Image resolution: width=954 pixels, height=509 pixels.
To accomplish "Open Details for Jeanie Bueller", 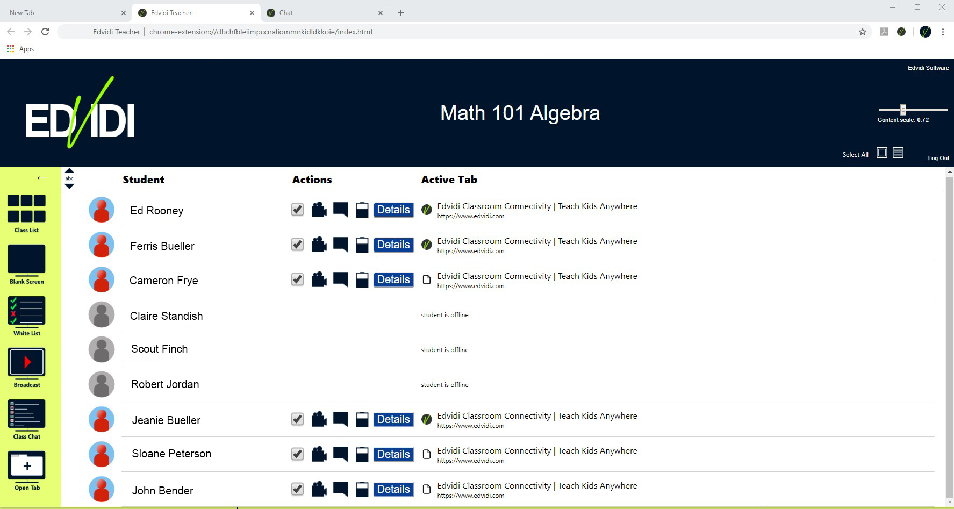I will [394, 419].
